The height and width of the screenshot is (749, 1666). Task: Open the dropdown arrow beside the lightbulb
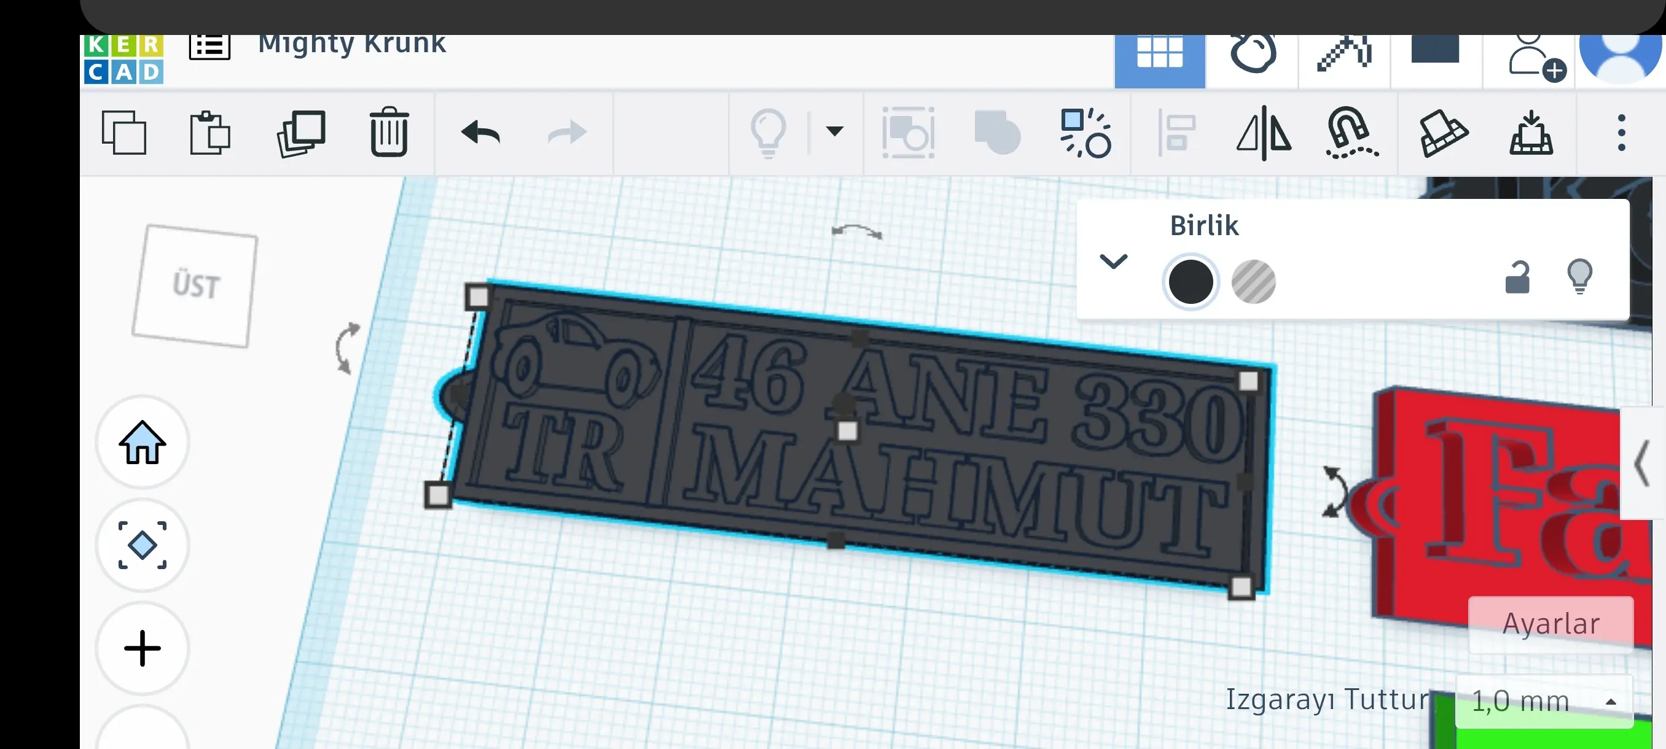click(x=835, y=132)
